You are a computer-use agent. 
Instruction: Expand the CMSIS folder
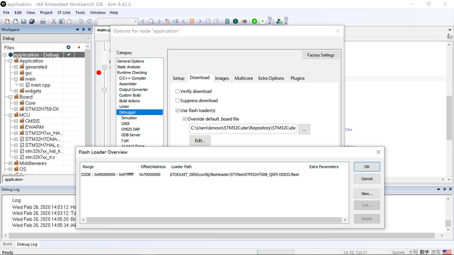pyautogui.click(x=16, y=121)
